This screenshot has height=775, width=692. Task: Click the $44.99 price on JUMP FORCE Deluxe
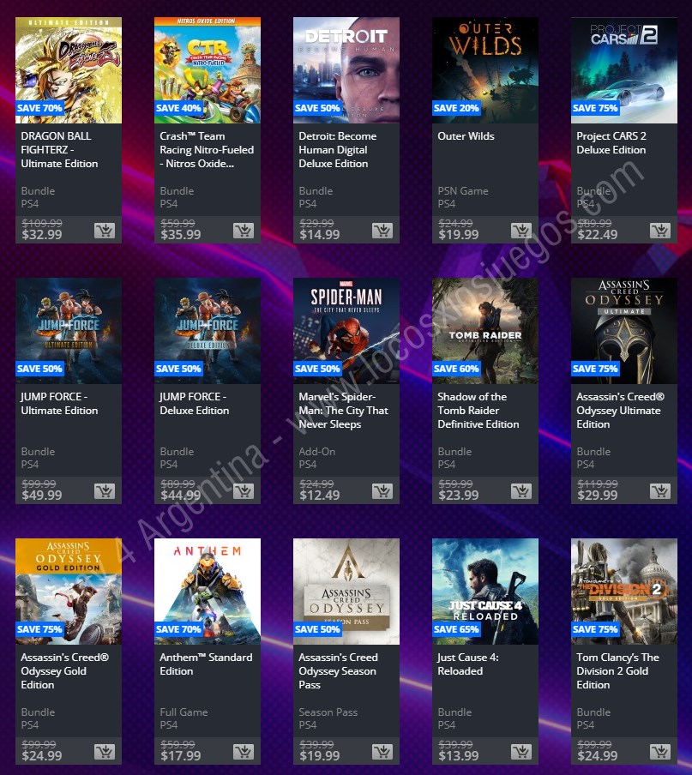click(180, 495)
